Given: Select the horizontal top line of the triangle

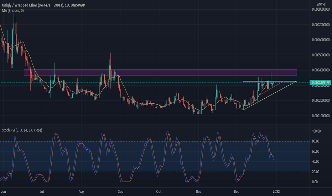Looking at the screenshot, I should click(x=270, y=81).
